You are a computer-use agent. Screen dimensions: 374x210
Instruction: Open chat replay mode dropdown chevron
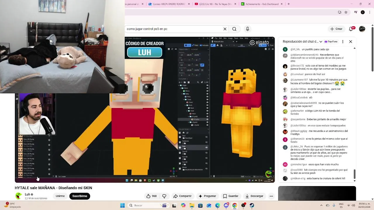pos(321,42)
